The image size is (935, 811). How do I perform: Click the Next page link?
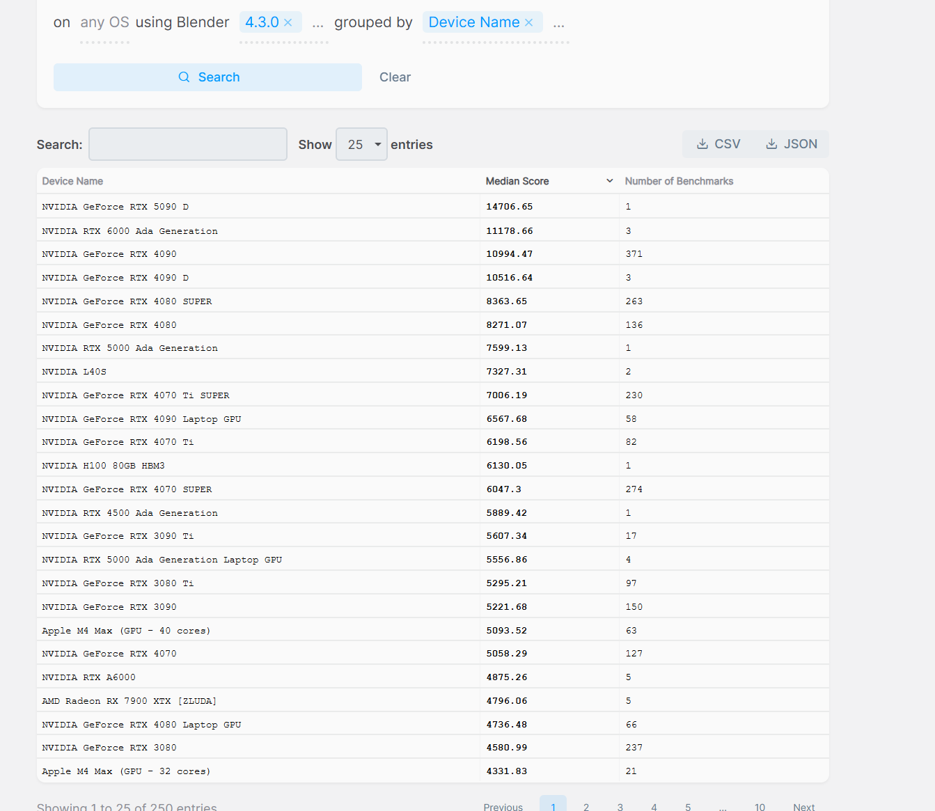click(x=803, y=807)
